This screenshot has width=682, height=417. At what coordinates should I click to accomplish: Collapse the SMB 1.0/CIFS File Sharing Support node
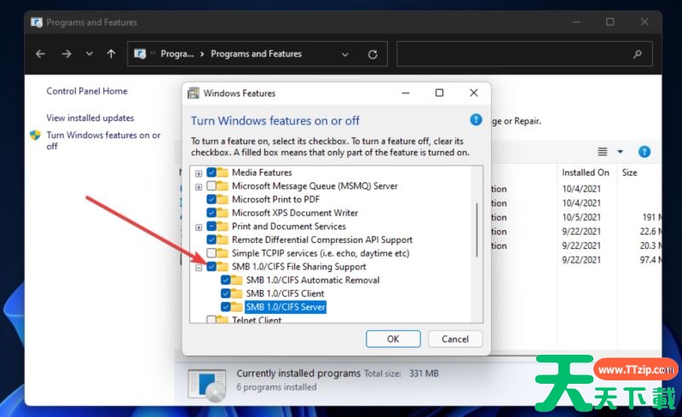point(199,268)
